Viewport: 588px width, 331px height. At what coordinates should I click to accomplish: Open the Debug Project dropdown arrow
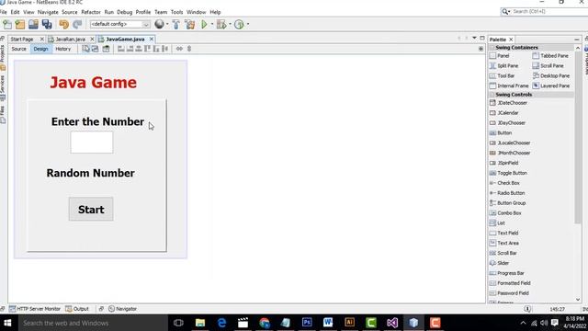[x=230, y=25]
